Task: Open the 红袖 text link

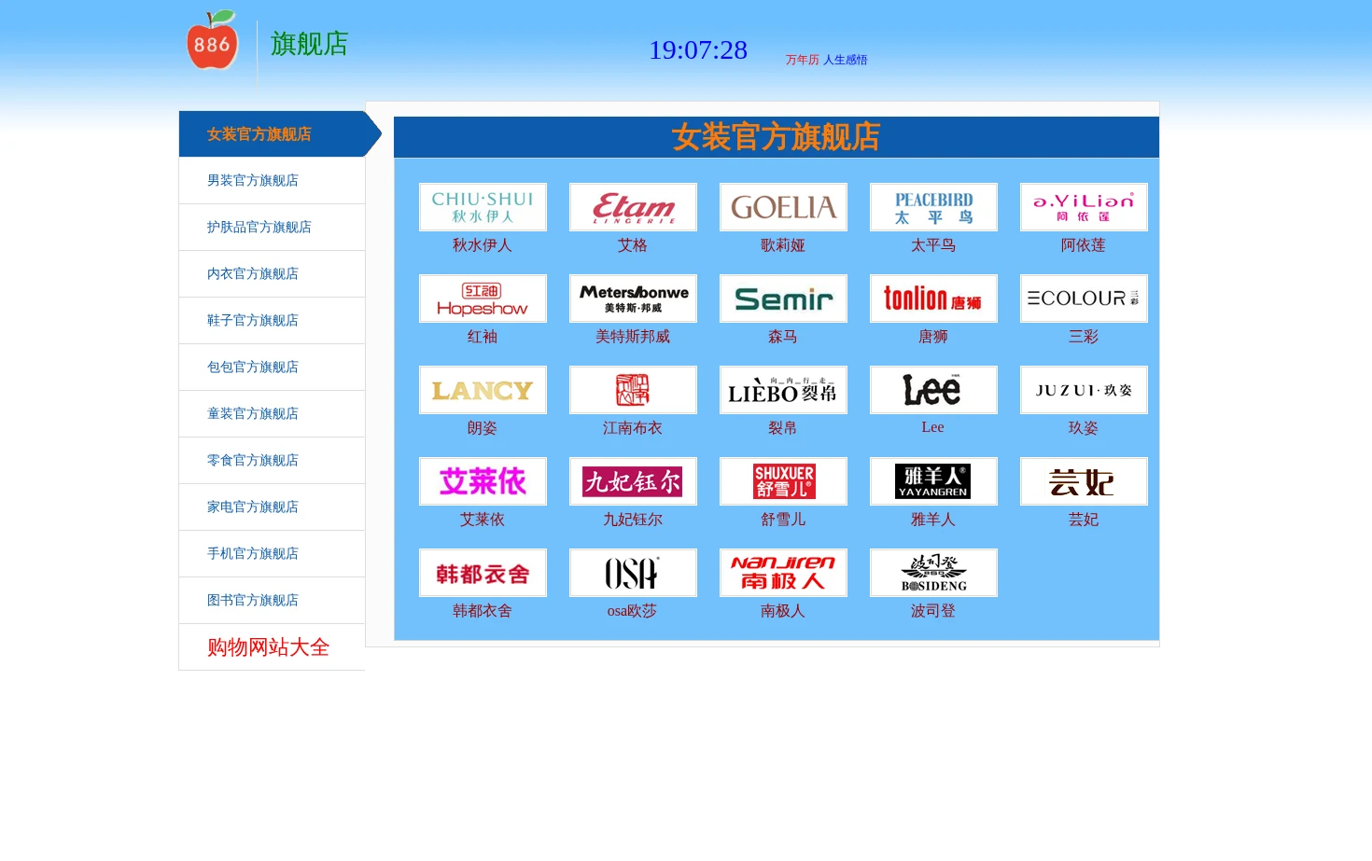Action: [x=483, y=337]
